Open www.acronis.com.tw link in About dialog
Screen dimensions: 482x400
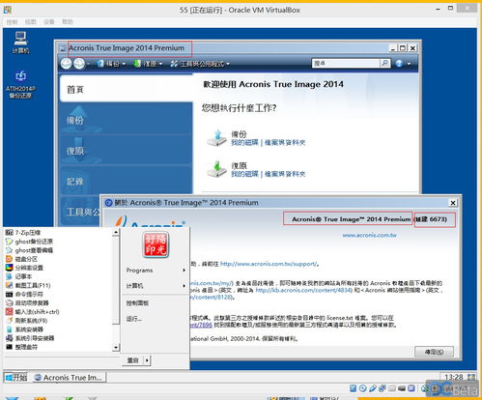coord(369,235)
